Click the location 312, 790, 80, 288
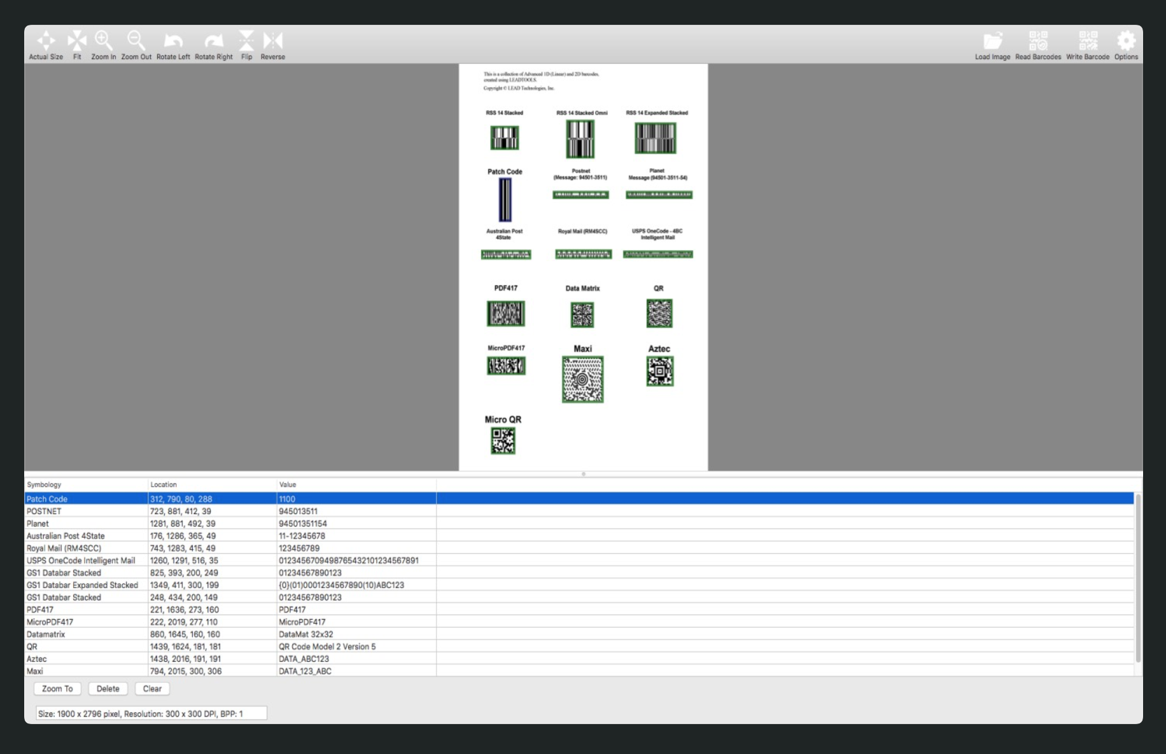The height and width of the screenshot is (754, 1166). click(x=181, y=499)
